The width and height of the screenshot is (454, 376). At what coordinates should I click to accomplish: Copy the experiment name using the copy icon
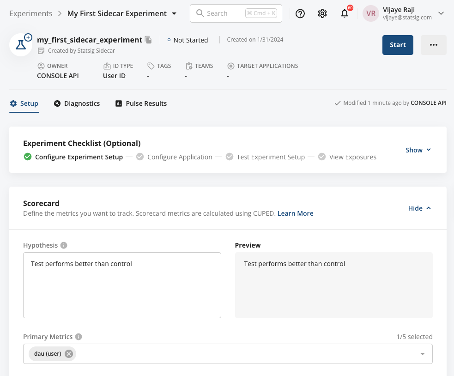click(148, 40)
